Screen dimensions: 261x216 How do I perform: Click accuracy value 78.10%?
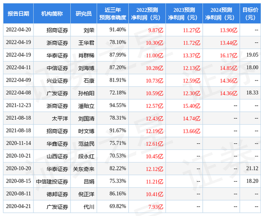click(x=118, y=42)
